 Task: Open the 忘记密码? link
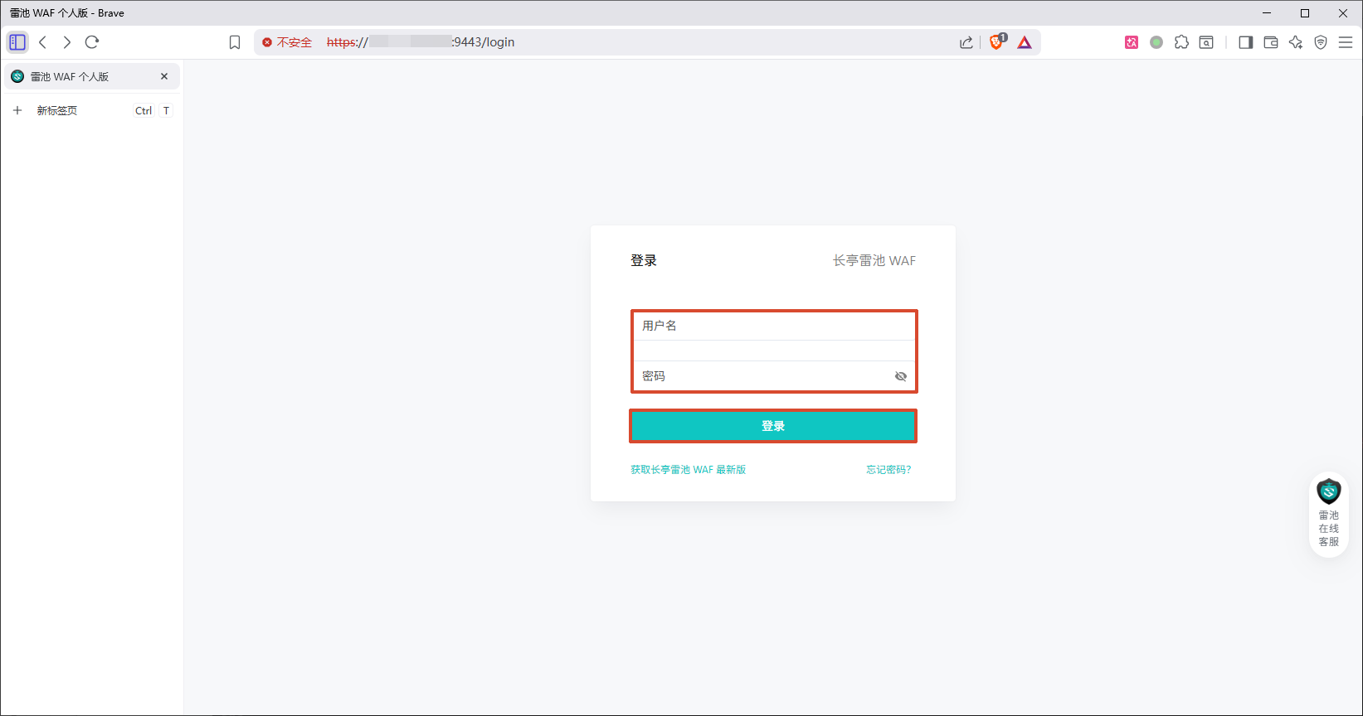888,470
